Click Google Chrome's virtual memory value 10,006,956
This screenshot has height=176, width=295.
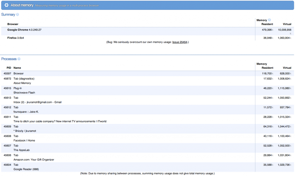click(x=284, y=30)
